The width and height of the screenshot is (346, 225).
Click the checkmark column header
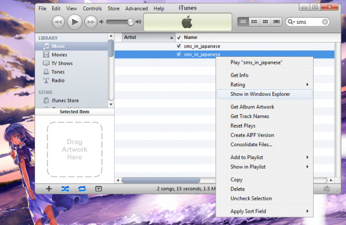point(179,37)
